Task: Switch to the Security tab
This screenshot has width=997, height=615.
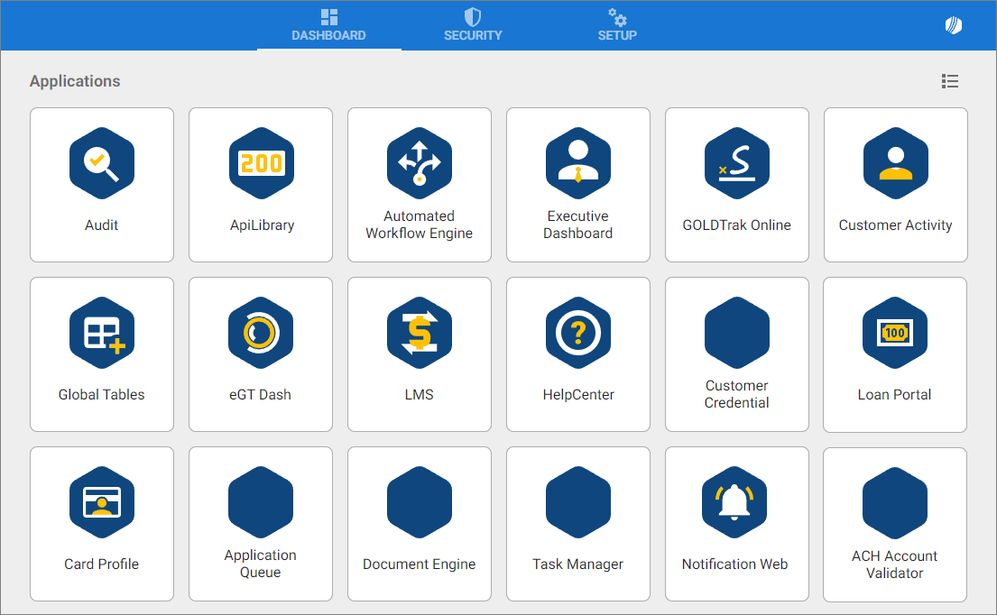Action: click(x=473, y=25)
